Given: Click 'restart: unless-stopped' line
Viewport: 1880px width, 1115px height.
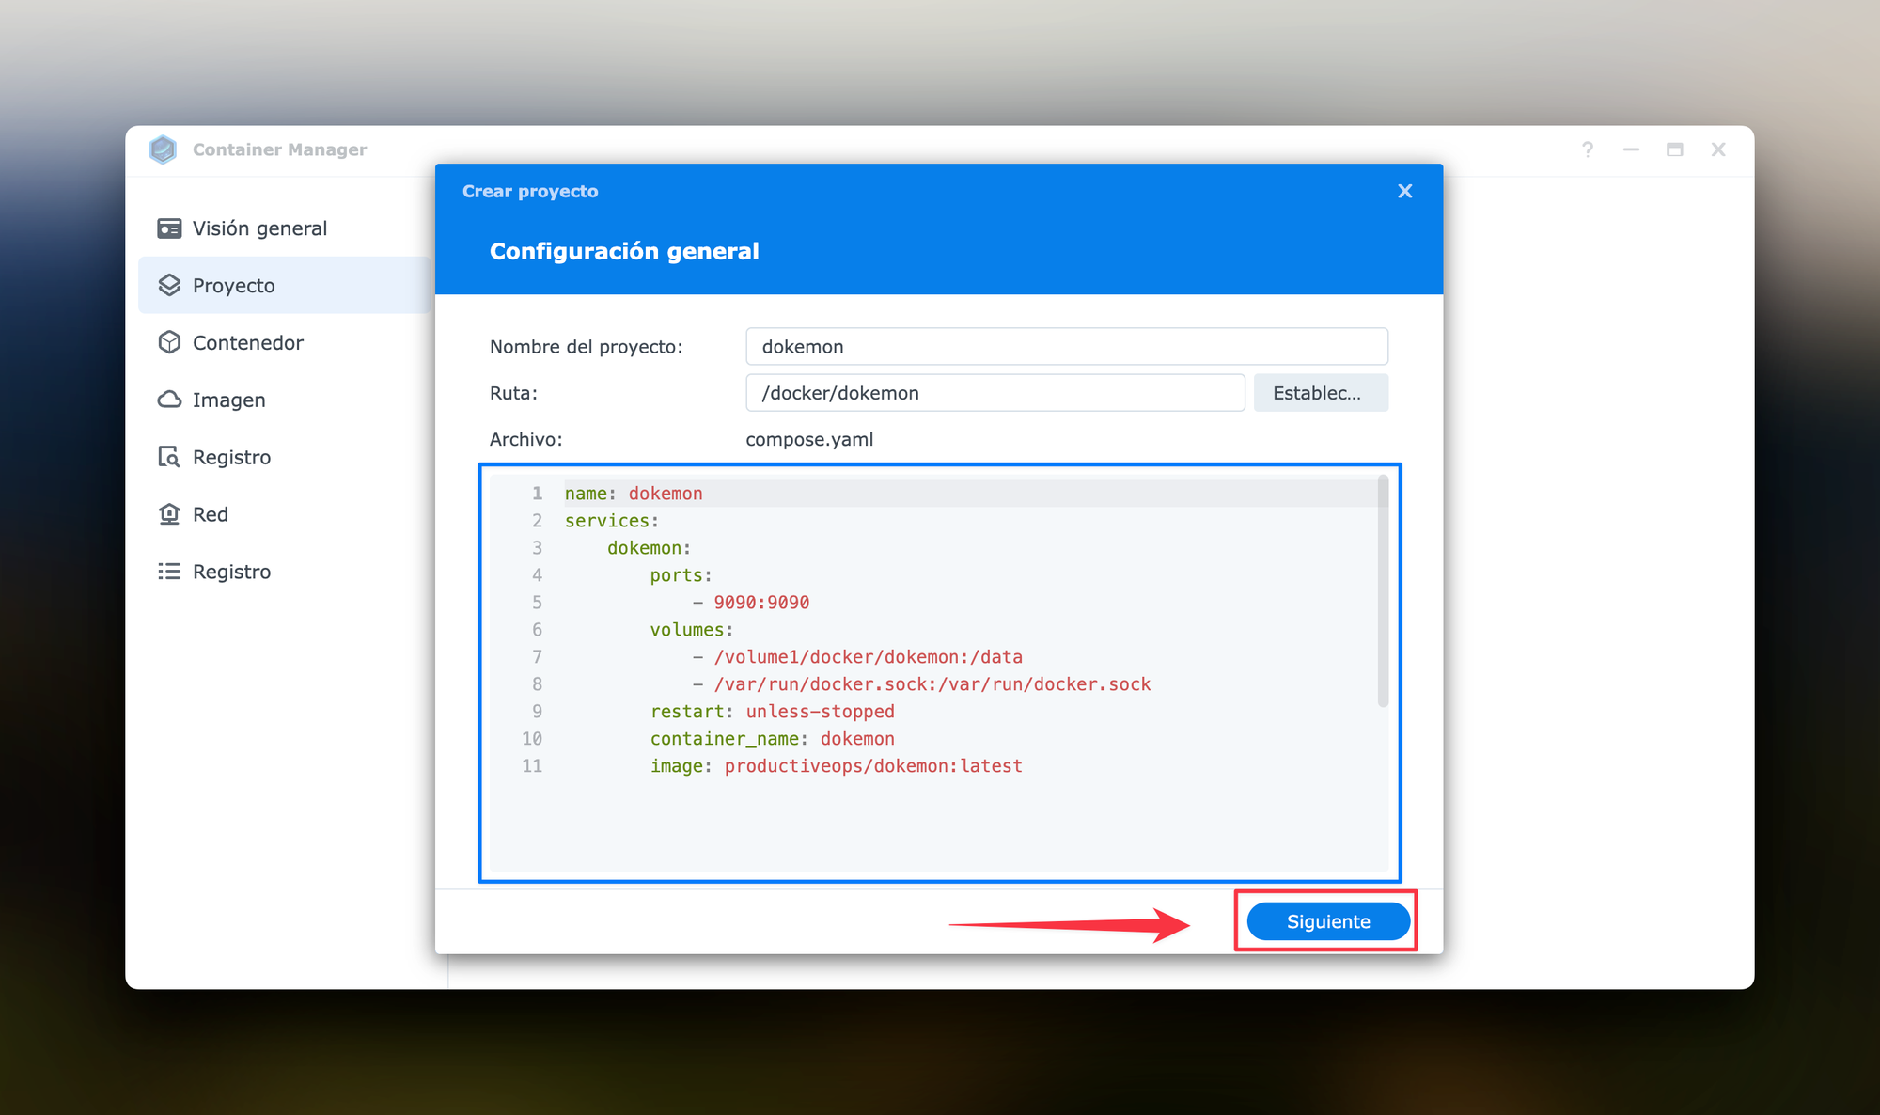Looking at the screenshot, I should pos(773,712).
